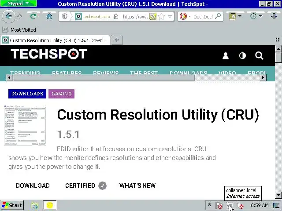282x211 pixels.
Task: Open the Action Center flag tray icon
Action: (x=219, y=205)
